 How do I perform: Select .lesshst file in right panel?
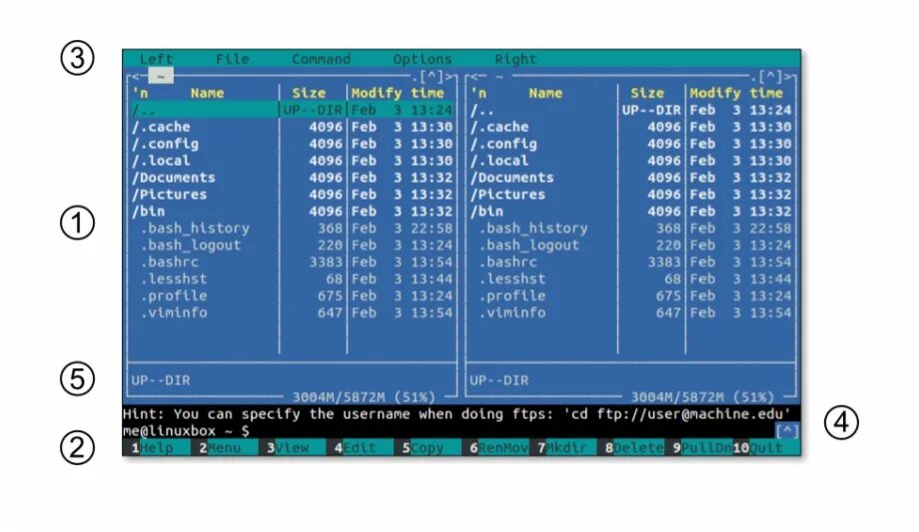point(630,279)
